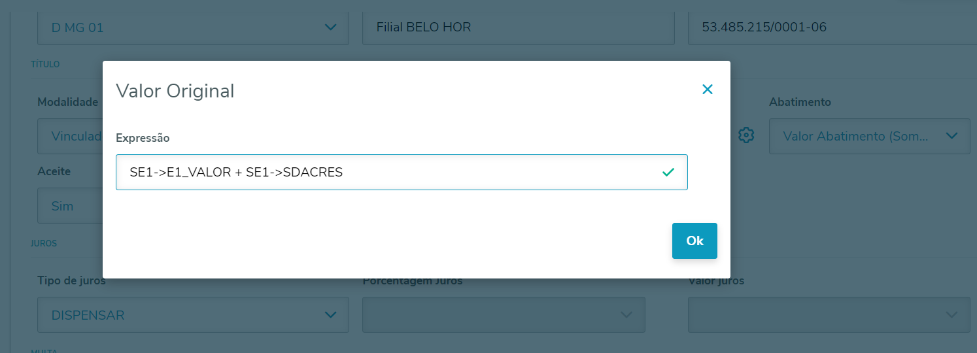This screenshot has height=353, width=977.
Task: Click the green checkmark in Expressão field
Action: click(x=668, y=173)
